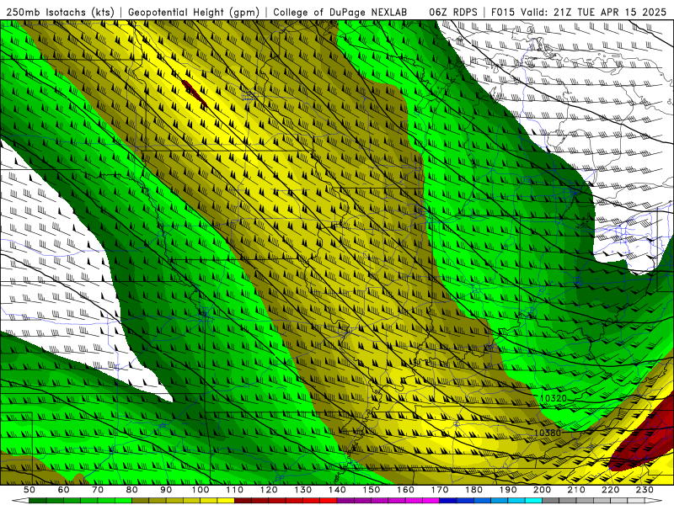
Task: Pick the dark red swatch starting at 110
Action: (x=243, y=500)
